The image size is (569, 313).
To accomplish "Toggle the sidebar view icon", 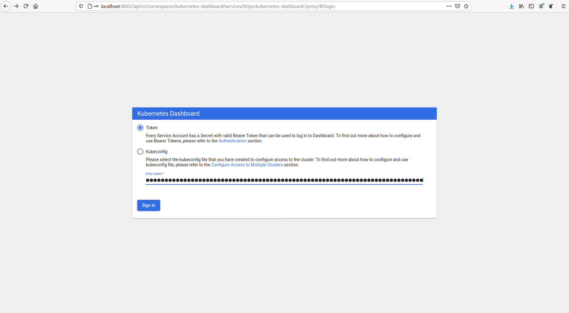I will 531,6.
